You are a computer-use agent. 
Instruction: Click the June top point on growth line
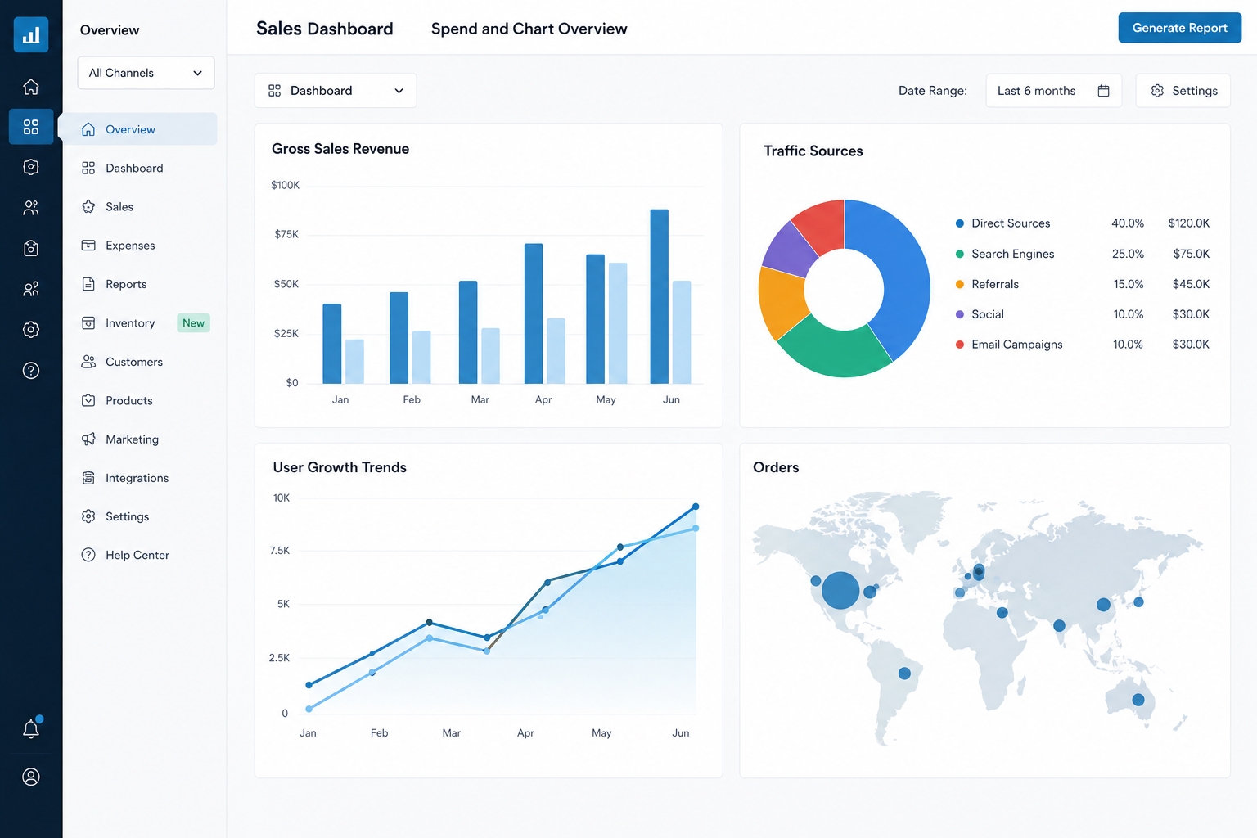[x=696, y=507]
